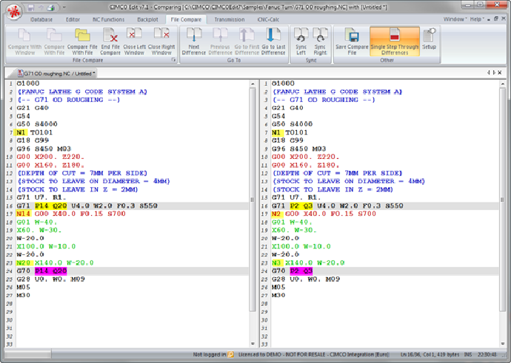Click the highlighted N14 in line 17, left pane
Viewport: 511px width, 363px height.
[x=23, y=214]
